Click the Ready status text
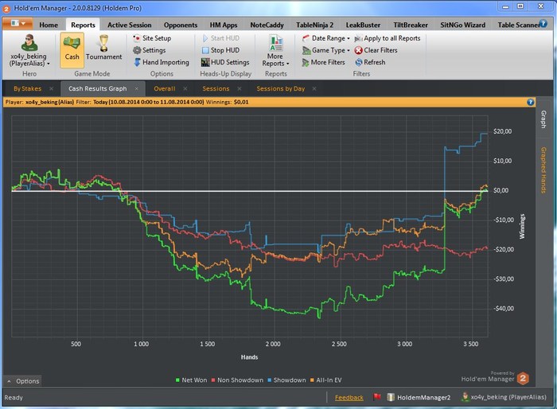 14,398
